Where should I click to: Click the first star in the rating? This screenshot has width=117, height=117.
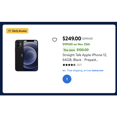tap(64, 65)
